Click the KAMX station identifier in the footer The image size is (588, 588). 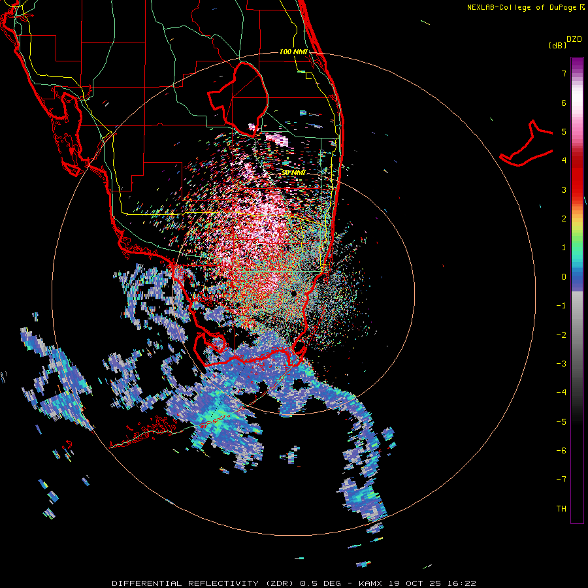(x=370, y=583)
